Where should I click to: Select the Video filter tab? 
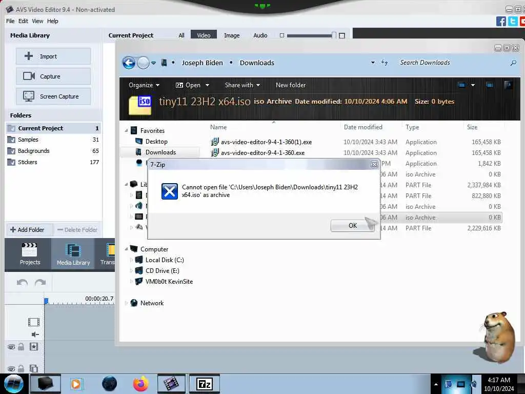[204, 35]
